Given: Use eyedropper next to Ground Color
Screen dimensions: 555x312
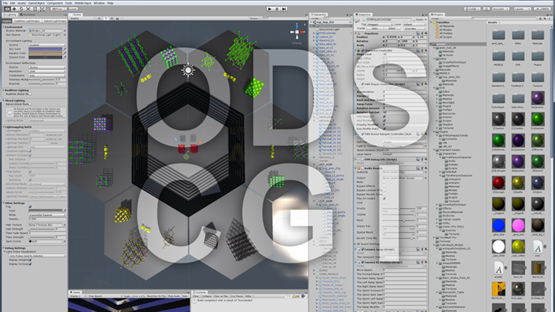Looking at the screenshot, I should pyautogui.click(x=65, y=57).
